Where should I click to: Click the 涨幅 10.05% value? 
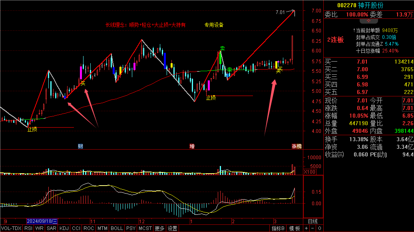click(358, 116)
